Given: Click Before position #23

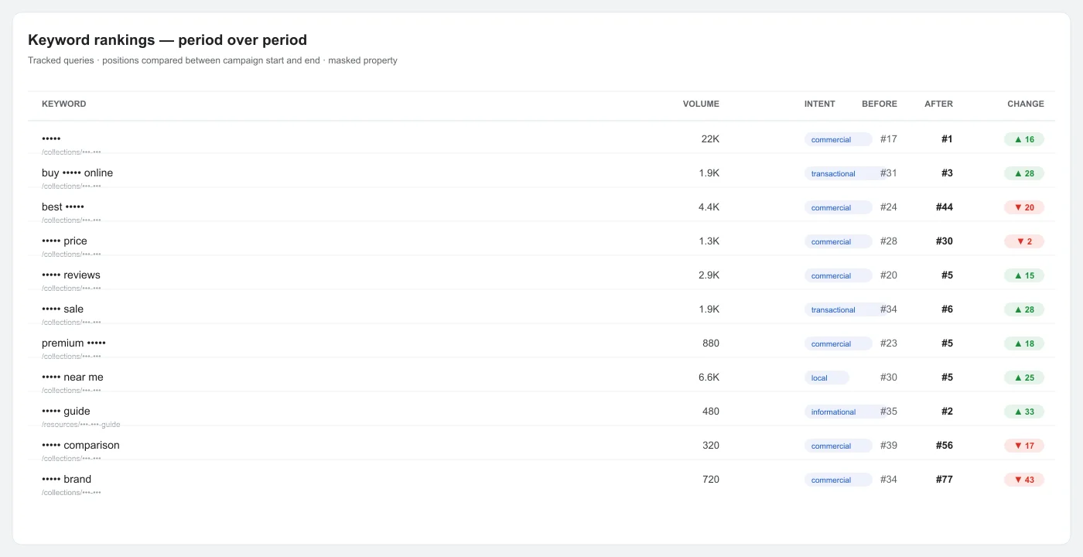Looking at the screenshot, I should (x=889, y=343).
